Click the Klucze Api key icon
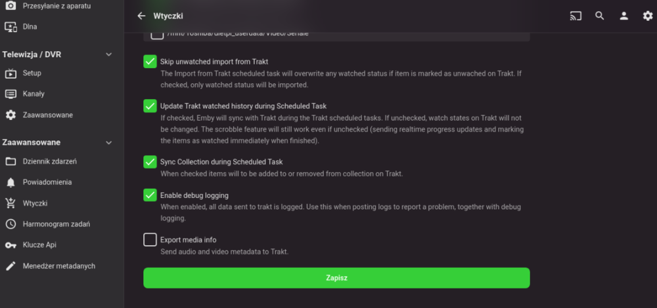 [11, 245]
